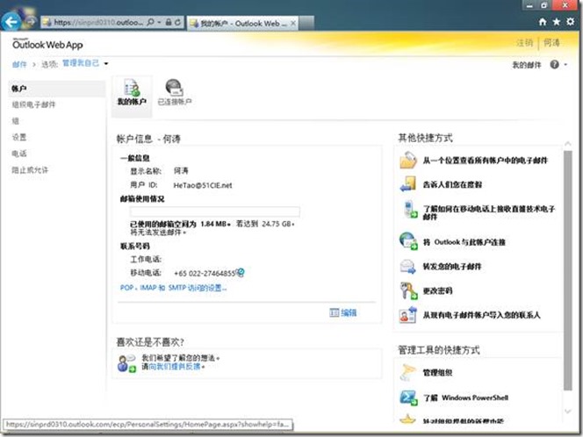Screen dimensions: 583x437
Task: Select 电话 in the left navigation
Action: tap(19, 154)
